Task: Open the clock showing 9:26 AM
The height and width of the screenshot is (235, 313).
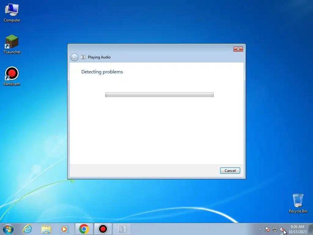Action: pos(297,229)
